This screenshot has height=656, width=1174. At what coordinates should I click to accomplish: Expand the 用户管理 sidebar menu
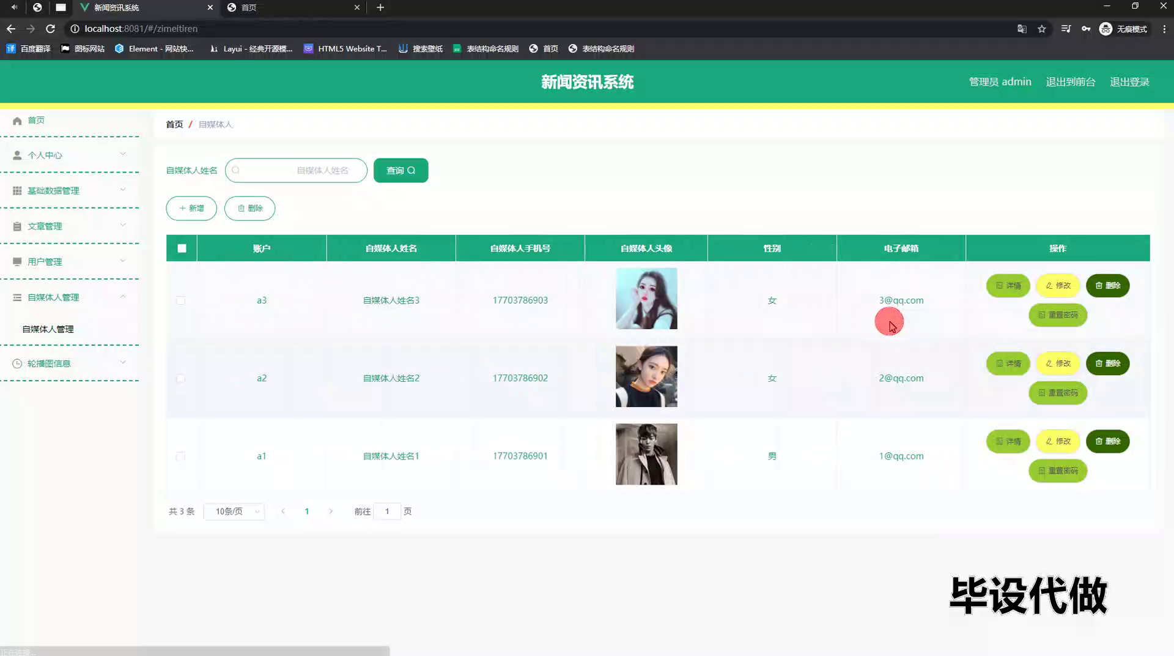click(70, 261)
